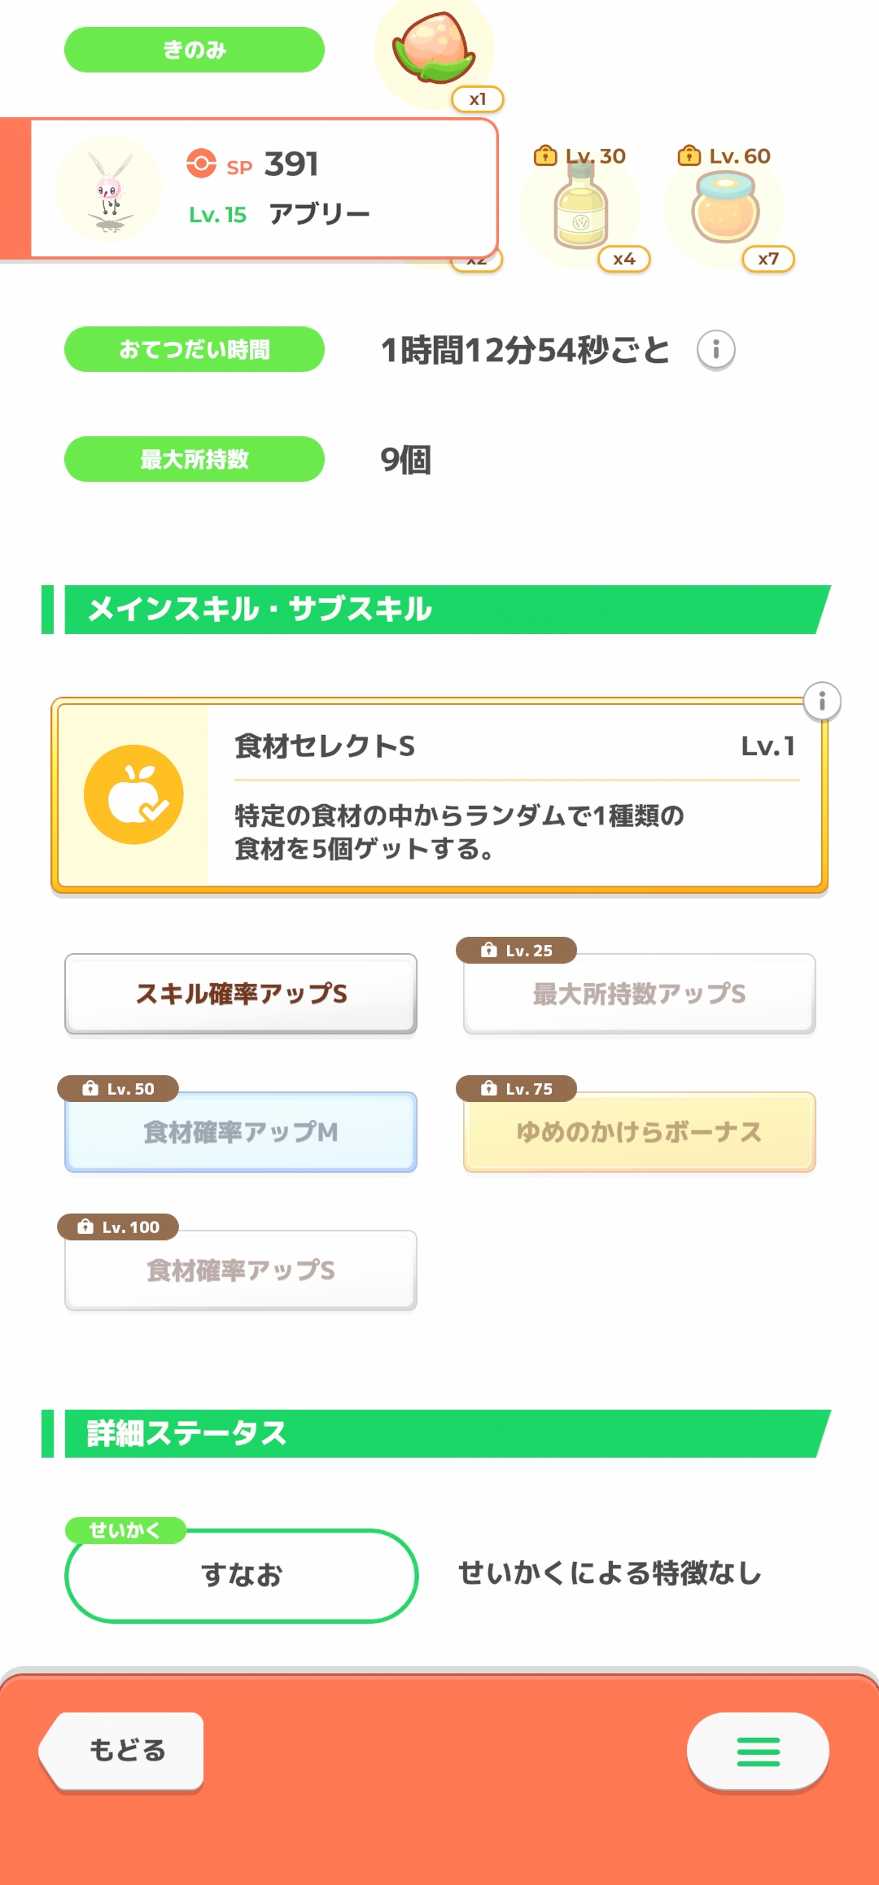Tap the locked ゆめのかけらボーナス sub skill

[639, 1132]
